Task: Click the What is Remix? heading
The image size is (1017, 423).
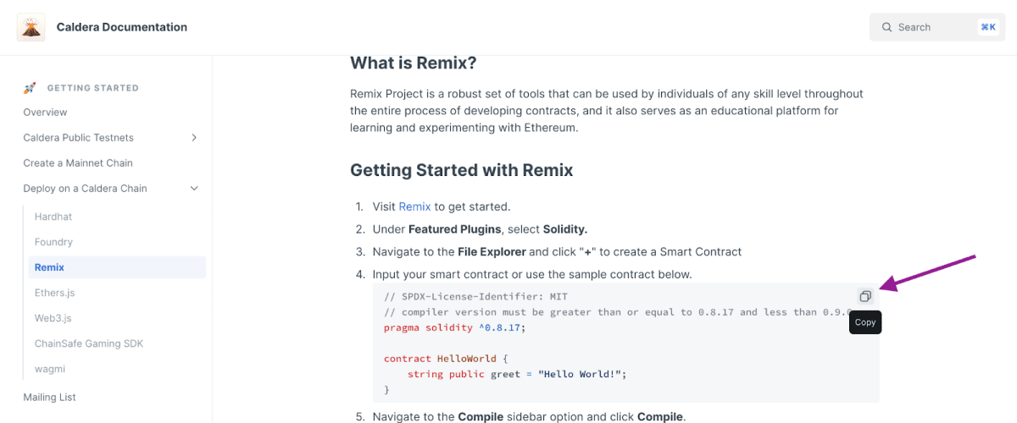Action: 414,63
